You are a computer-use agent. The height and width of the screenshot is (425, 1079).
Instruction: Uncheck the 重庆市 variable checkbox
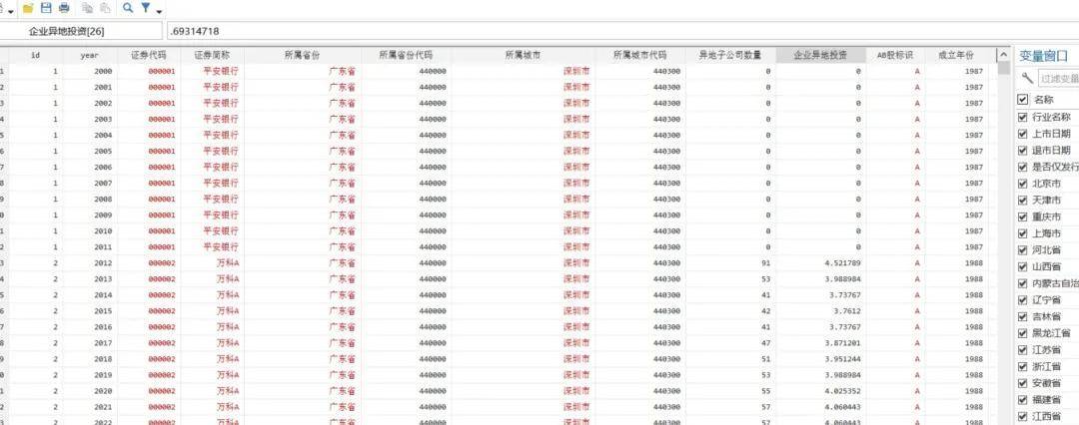(1023, 216)
